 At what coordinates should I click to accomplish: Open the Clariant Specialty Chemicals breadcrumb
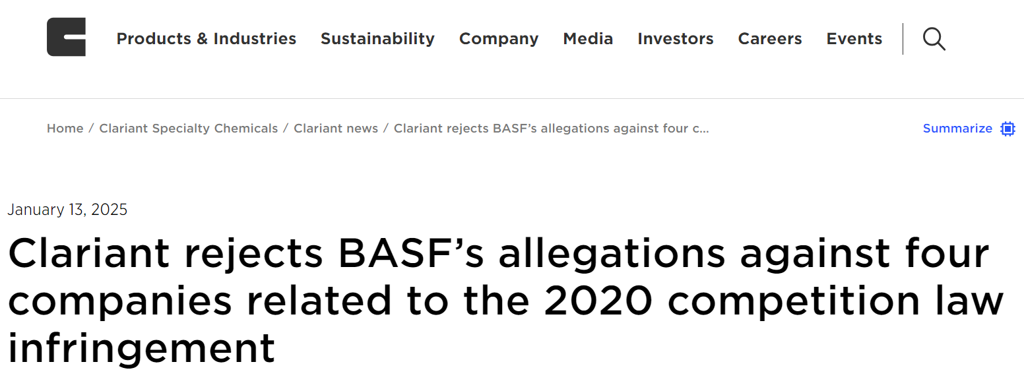click(189, 129)
